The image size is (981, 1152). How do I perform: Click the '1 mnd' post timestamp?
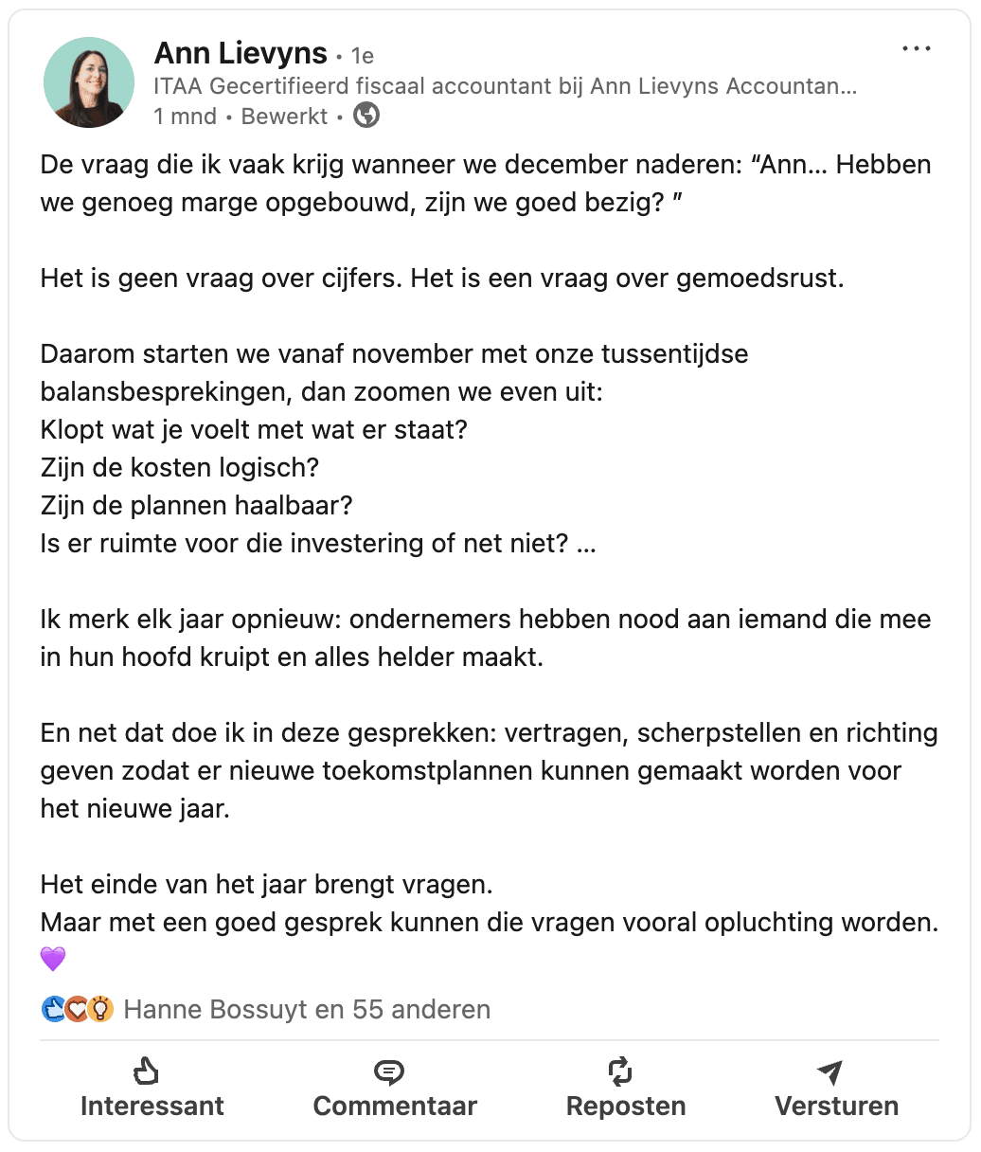pyautogui.click(x=186, y=117)
